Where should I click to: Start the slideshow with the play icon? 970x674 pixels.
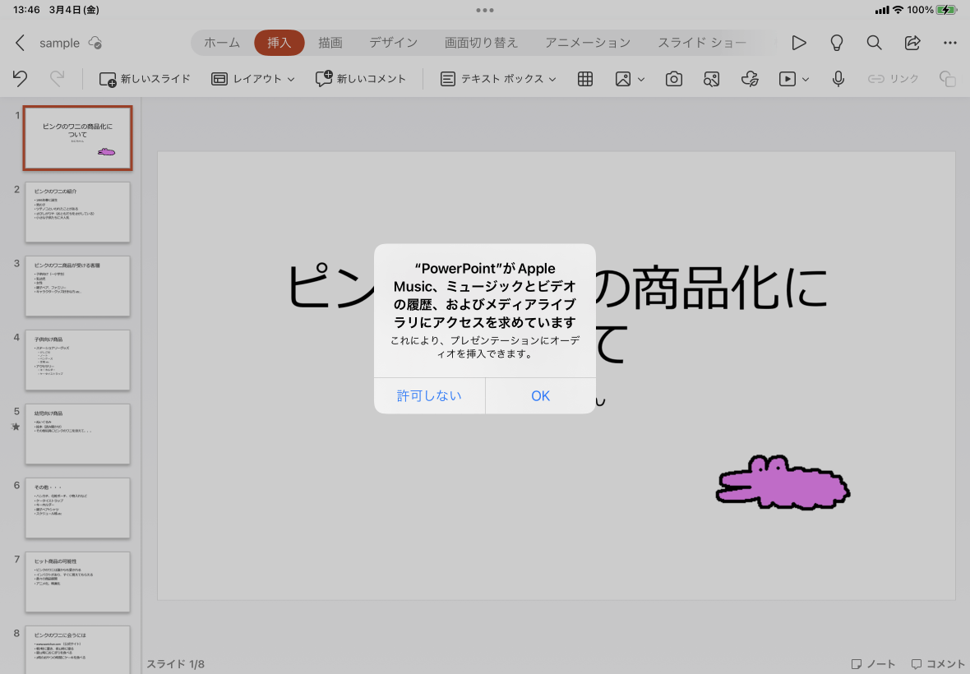798,43
